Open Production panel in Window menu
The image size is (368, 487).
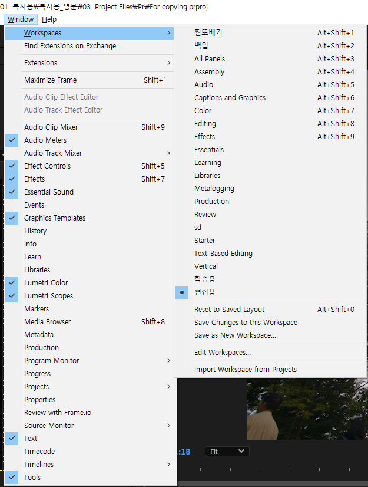(x=89, y=348)
